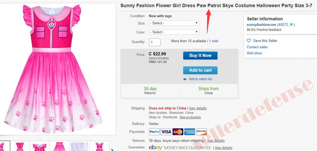The width and height of the screenshot is (317, 151).
Task: Open the Size dropdown
Action: (x=174, y=23)
